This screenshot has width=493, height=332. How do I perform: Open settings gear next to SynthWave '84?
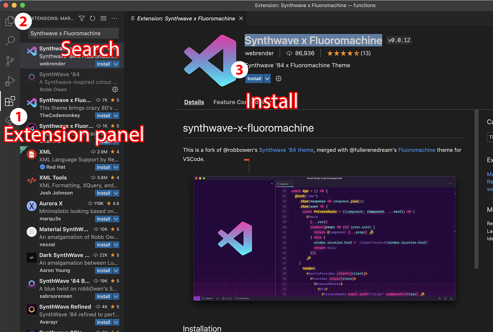point(115,89)
